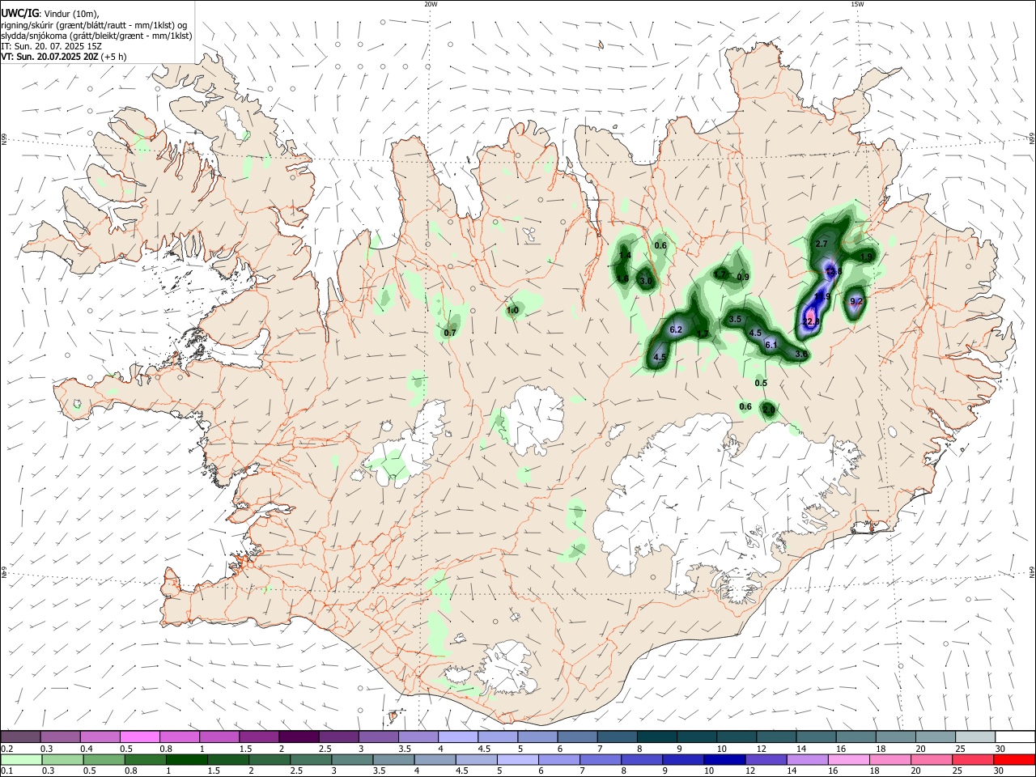
Task: Click the 1.7 value right of 6.2
Action: pyautogui.click(x=703, y=333)
